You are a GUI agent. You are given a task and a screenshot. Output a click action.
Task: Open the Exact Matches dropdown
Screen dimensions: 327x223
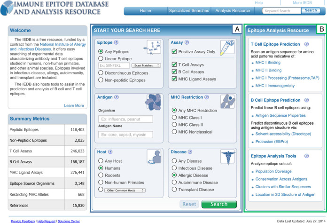[146, 65]
